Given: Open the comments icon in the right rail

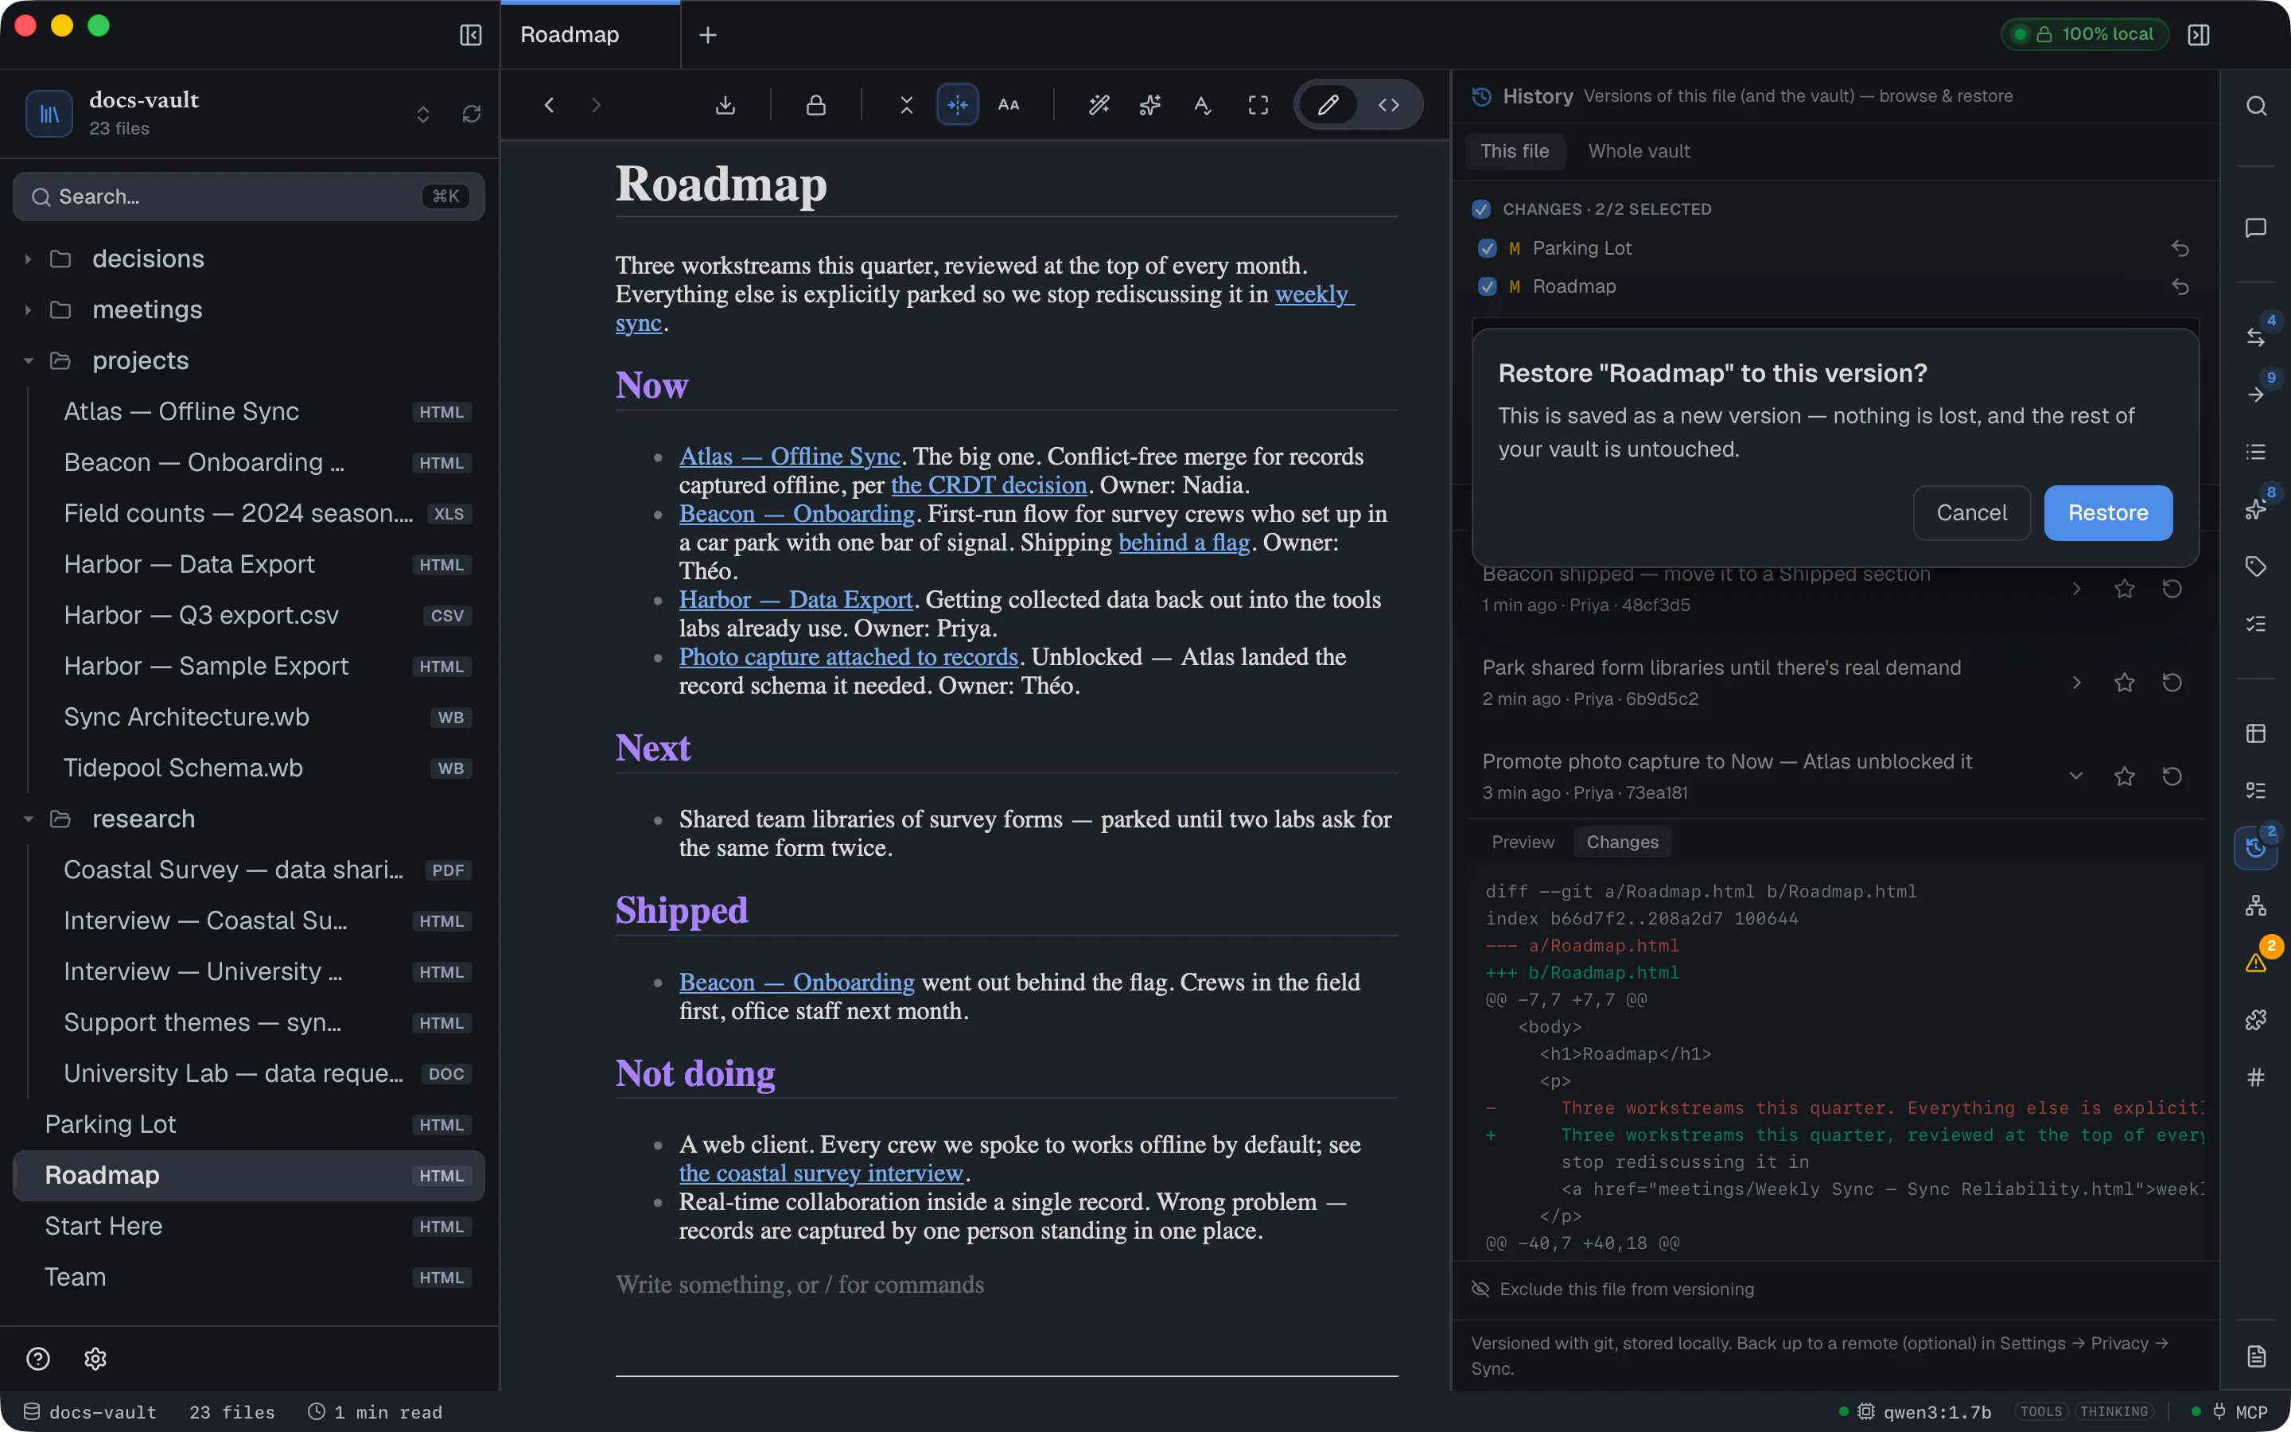Looking at the screenshot, I should [2256, 228].
